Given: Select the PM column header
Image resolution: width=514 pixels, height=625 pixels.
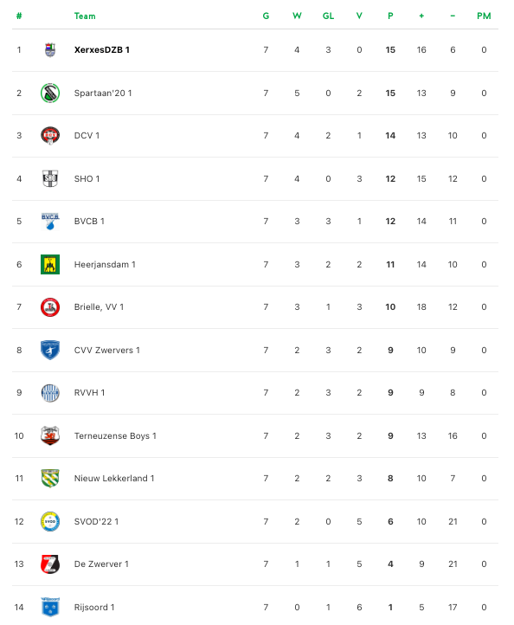Looking at the screenshot, I should pyautogui.click(x=484, y=16).
